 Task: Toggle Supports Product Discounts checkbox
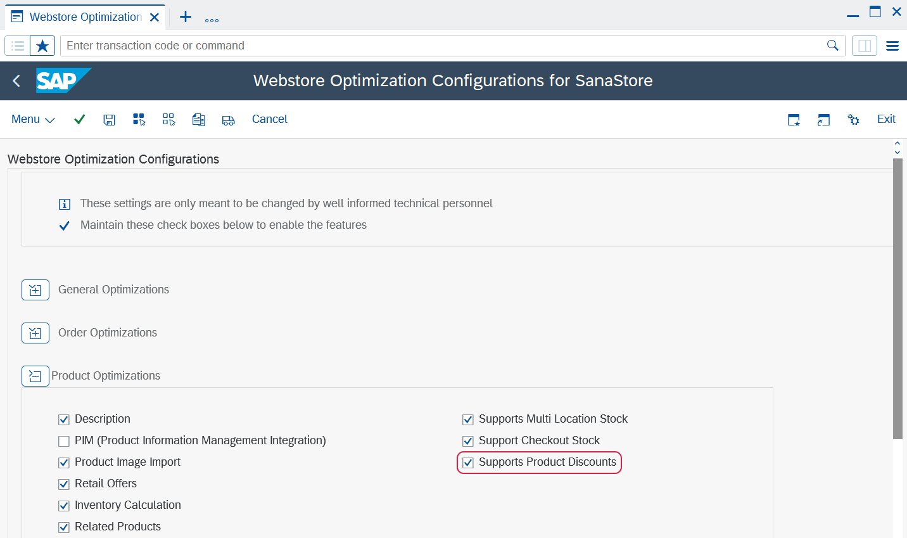tap(468, 463)
